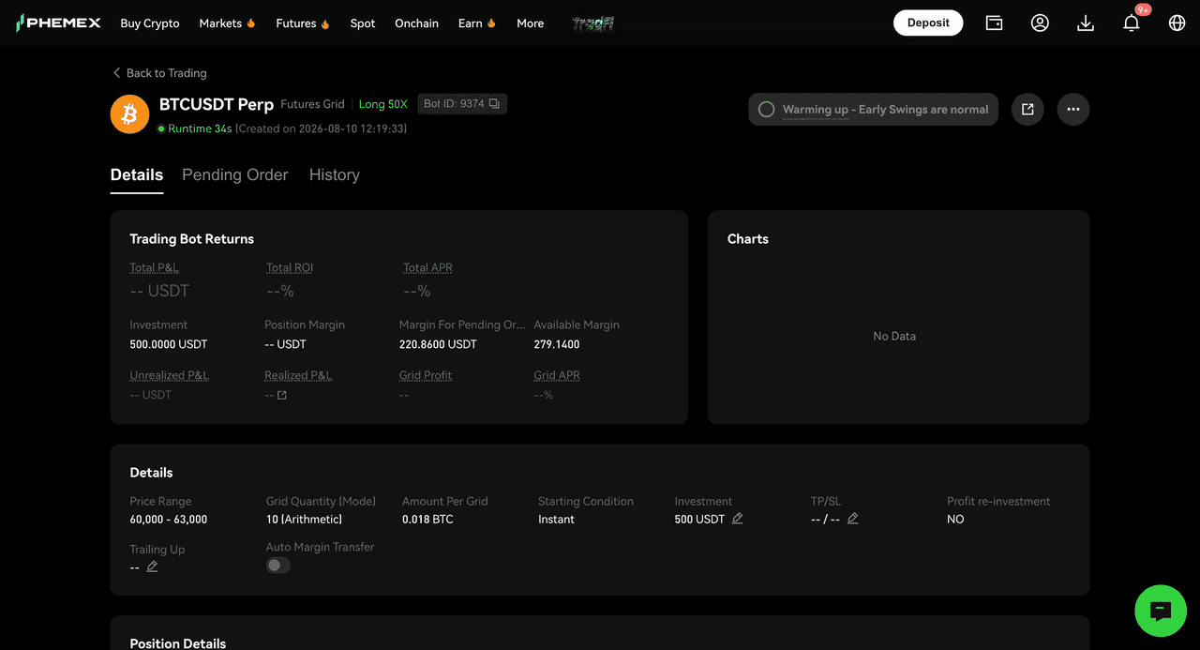Click the Long 50X label
1200x650 pixels.
[383, 104]
